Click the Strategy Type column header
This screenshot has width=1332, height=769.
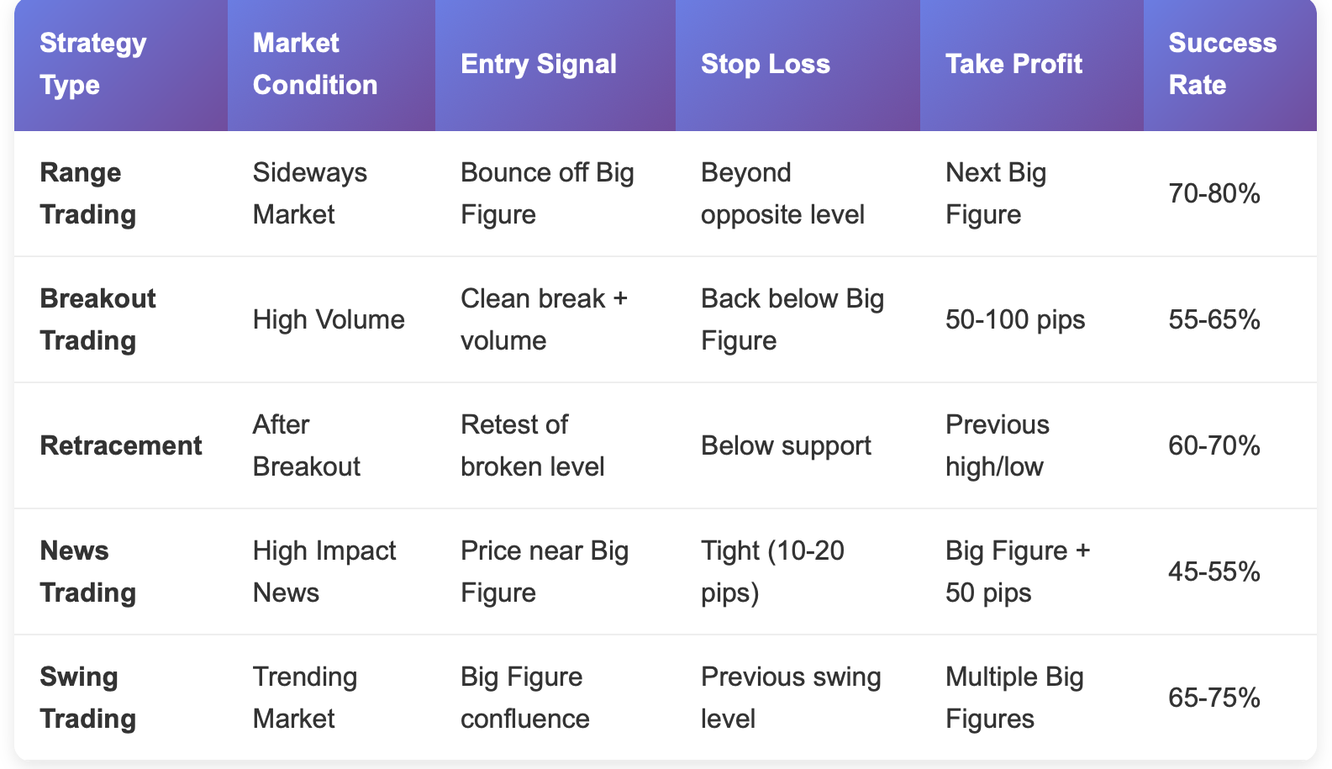click(x=121, y=64)
